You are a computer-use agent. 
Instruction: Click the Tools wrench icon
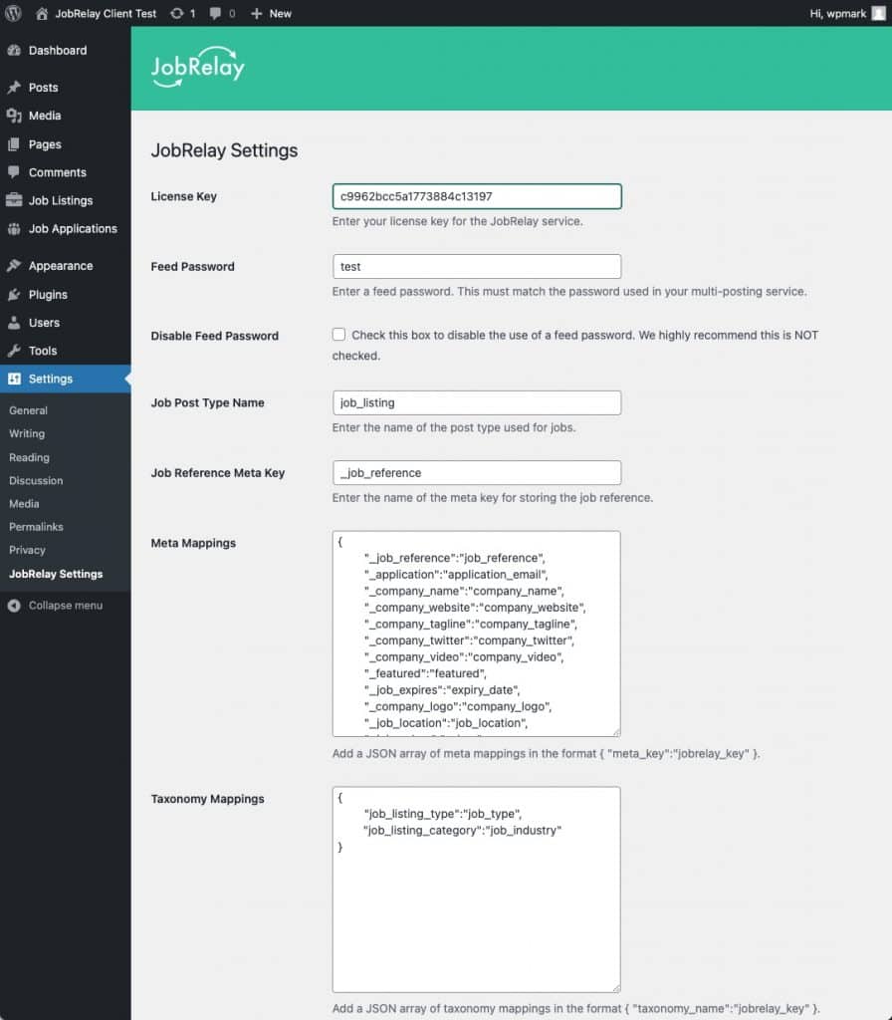click(14, 351)
